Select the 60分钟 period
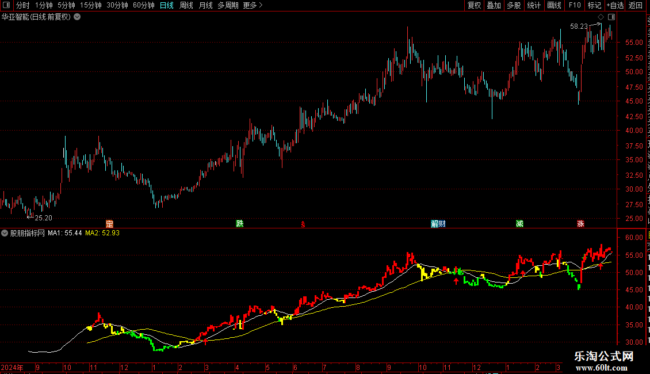The image size is (650, 374). [x=144, y=5]
